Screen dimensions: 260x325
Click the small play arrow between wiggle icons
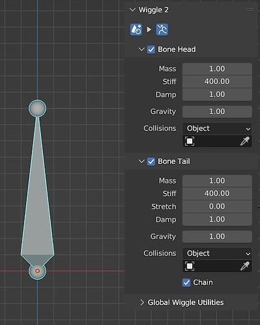149,29
